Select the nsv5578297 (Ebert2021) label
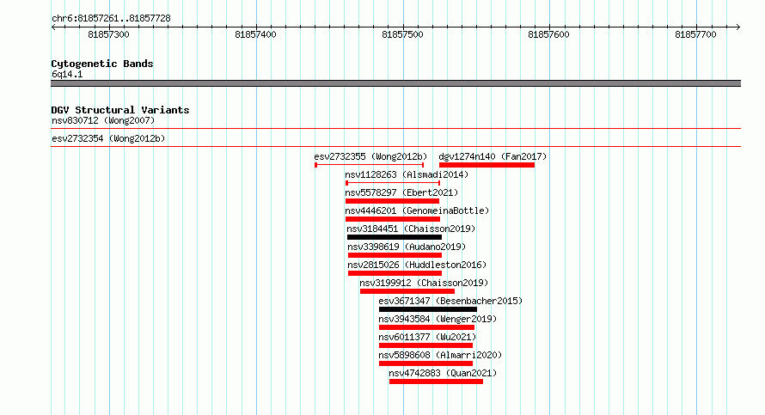Image resolution: width=765 pixels, height=415 pixels. (401, 192)
